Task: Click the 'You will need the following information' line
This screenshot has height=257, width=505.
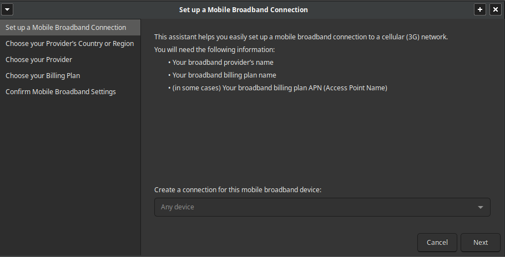Action: (x=215, y=50)
